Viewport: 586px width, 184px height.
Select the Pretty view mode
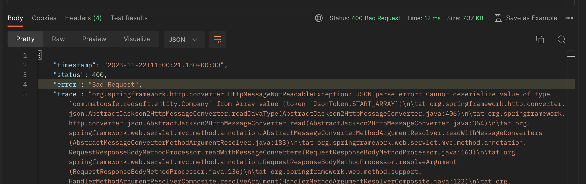pos(25,39)
